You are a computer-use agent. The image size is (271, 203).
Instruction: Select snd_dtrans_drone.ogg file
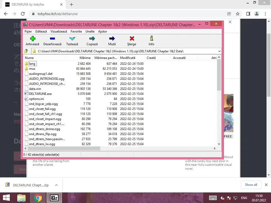44,129
